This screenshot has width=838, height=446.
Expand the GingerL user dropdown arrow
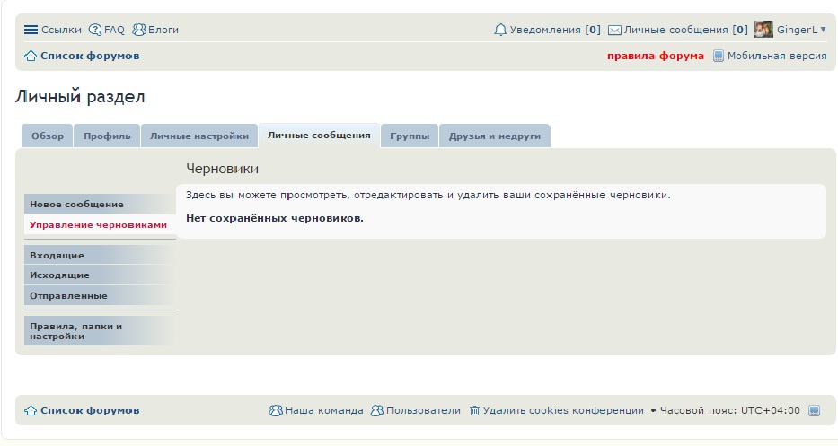(x=824, y=30)
